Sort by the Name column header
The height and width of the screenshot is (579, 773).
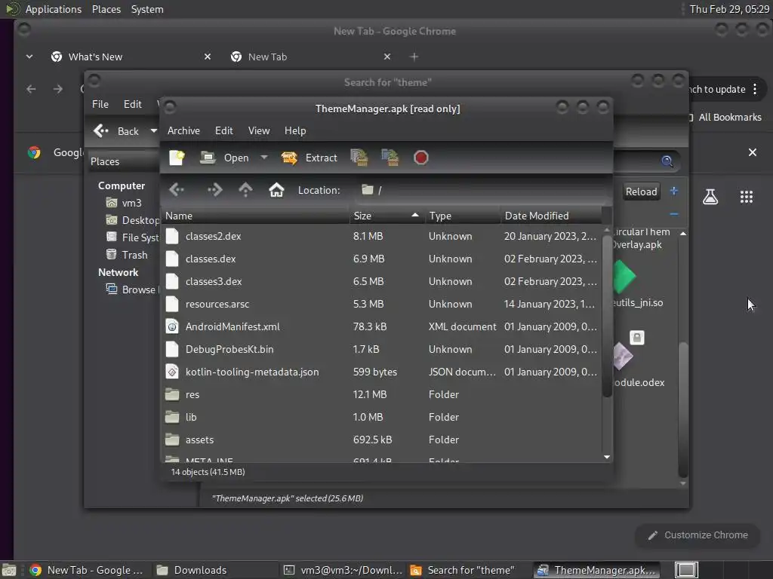point(255,216)
